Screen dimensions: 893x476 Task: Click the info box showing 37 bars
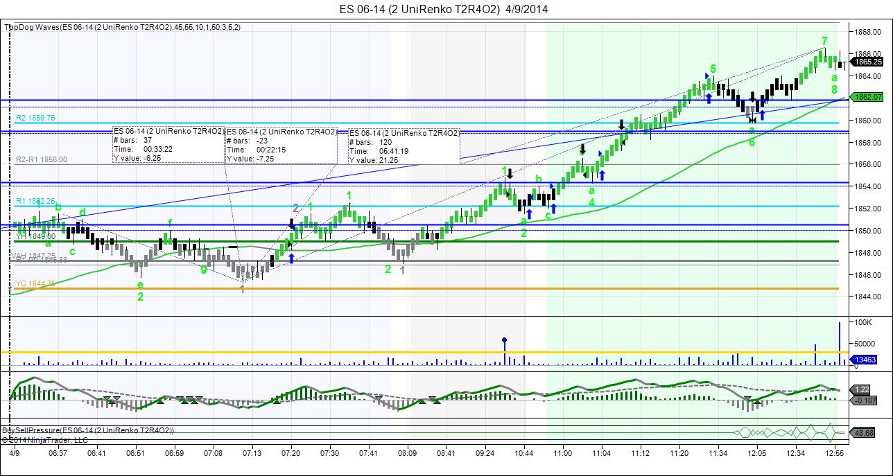[168, 145]
